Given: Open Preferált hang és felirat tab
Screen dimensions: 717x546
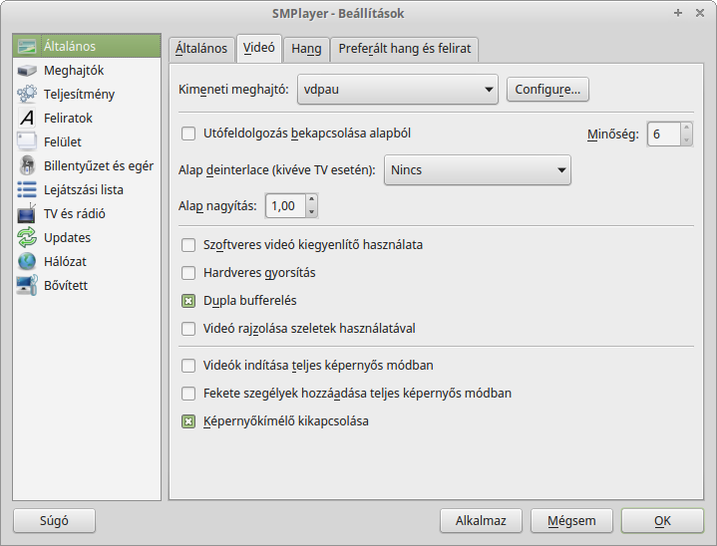Looking at the screenshot, I should pyautogui.click(x=405, y=49).
